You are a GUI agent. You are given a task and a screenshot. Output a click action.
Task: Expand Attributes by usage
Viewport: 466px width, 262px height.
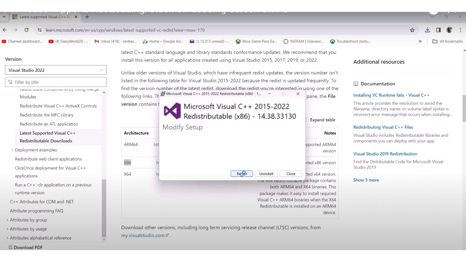coord(7,229)
